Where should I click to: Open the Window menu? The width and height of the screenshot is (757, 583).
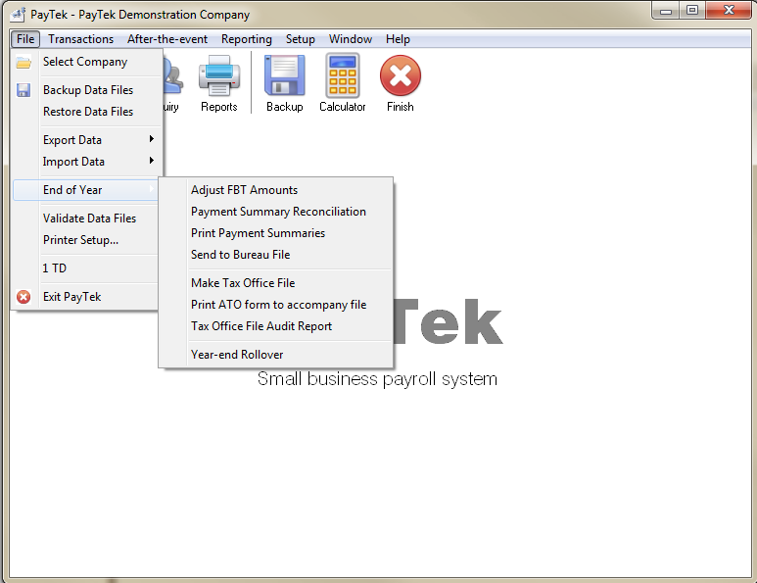pyautogui.click(x=350, y=38)
